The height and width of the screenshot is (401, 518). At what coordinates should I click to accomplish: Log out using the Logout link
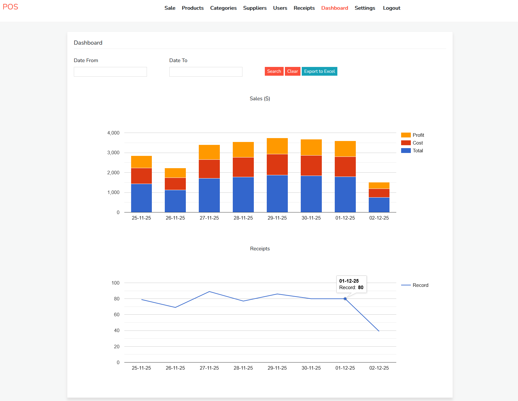pos(391,8)
